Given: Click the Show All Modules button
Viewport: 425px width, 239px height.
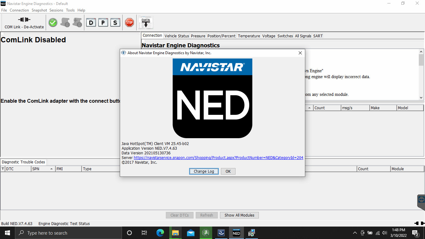Looking at the screenshot, I should (239, 215).
